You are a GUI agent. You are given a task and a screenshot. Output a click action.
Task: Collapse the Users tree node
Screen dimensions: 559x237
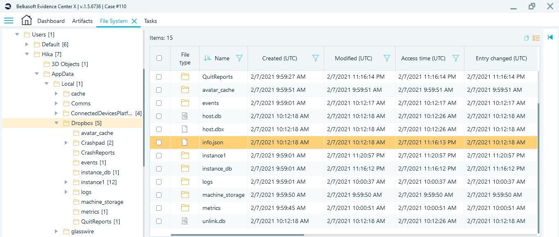click(x=17, y=34)
